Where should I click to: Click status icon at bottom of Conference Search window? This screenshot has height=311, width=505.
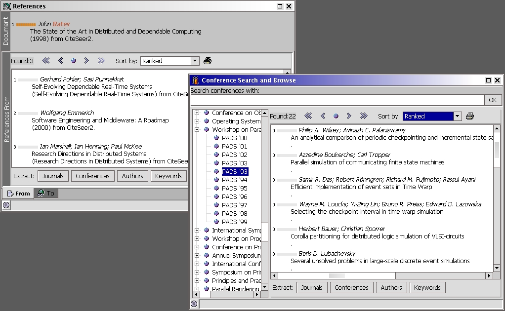(194, 304)
